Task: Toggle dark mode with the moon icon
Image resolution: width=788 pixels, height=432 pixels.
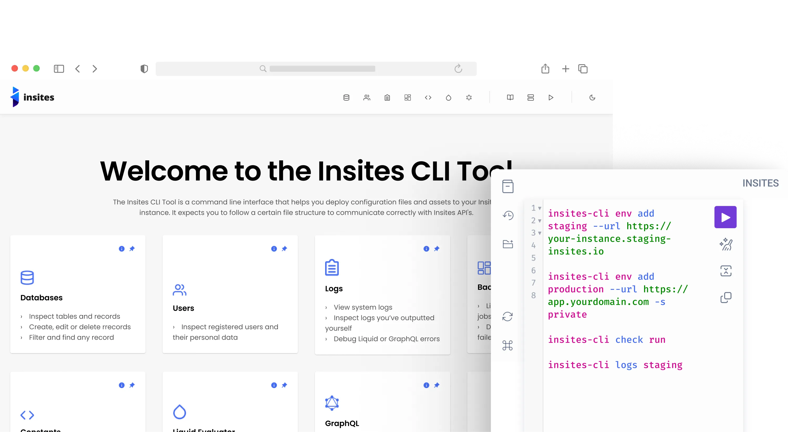Action: point(592,97)
